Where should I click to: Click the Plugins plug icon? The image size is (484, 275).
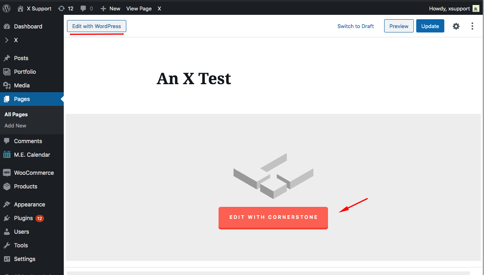click(x=7, y=218)
